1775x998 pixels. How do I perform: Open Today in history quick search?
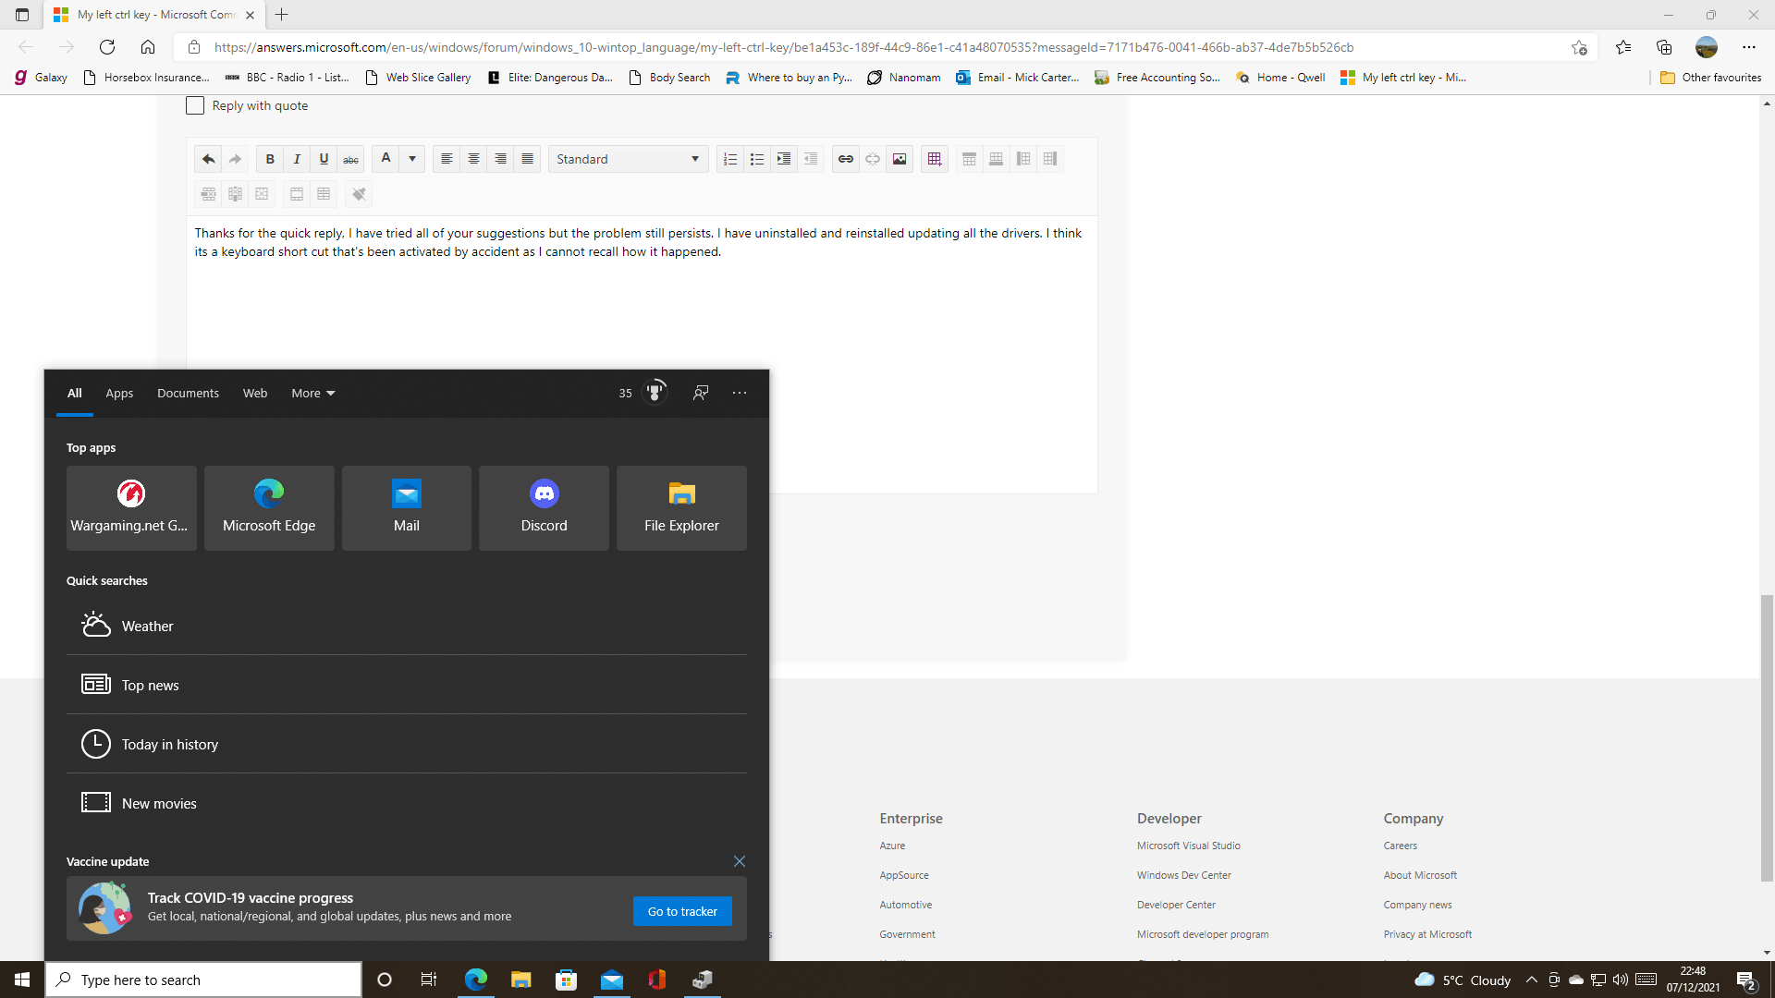(407, 744)
